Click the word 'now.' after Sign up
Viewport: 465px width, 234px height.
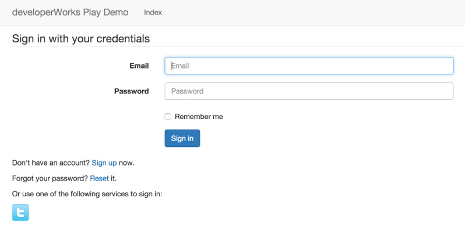(x=127, y=163)
